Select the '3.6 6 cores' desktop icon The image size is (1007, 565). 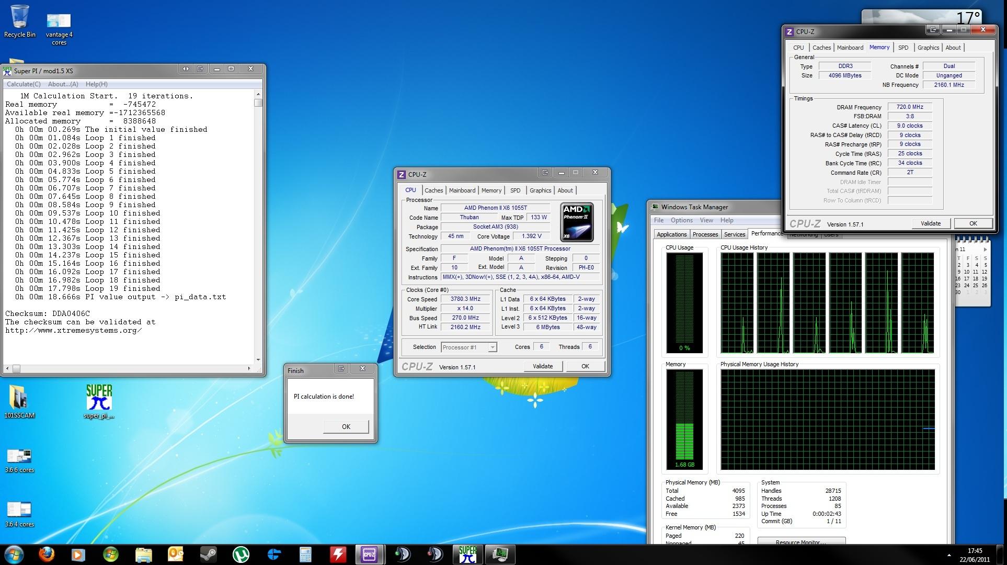click(19, 460)
